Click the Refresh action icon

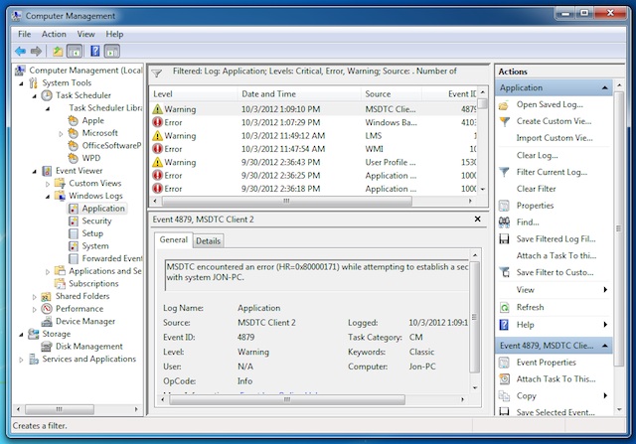(504, 307)
